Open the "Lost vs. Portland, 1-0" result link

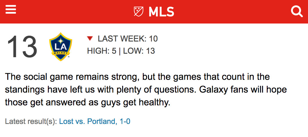point(95,121)
